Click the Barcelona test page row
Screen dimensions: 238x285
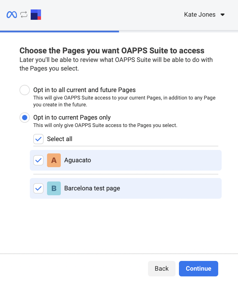tap(126, 188)
